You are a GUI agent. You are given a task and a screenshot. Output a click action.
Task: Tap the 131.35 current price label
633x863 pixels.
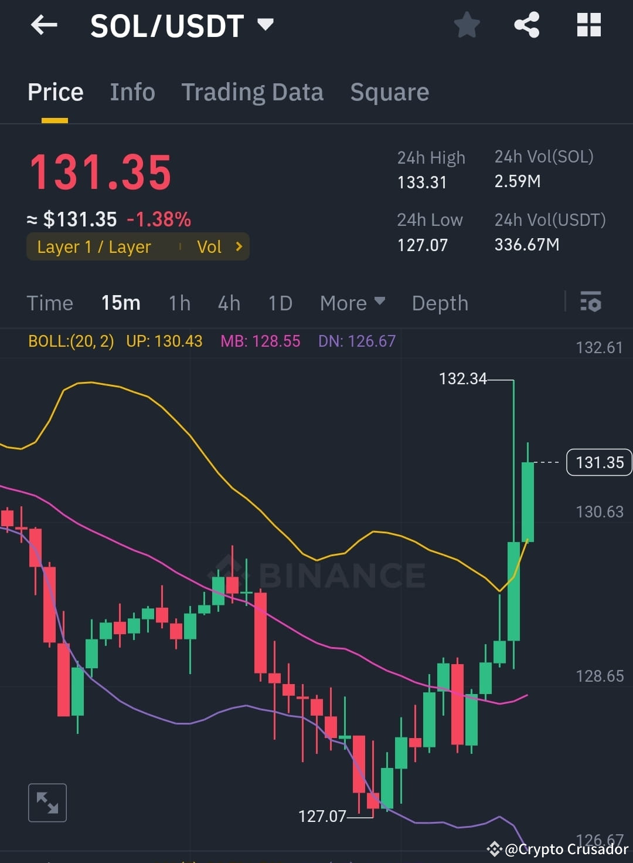(x=598, y=462)
